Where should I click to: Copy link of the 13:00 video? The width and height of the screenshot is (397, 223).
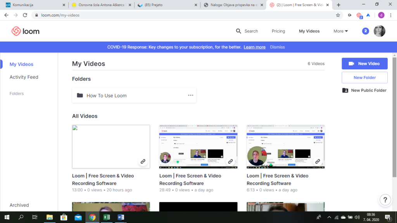[143, 161]
